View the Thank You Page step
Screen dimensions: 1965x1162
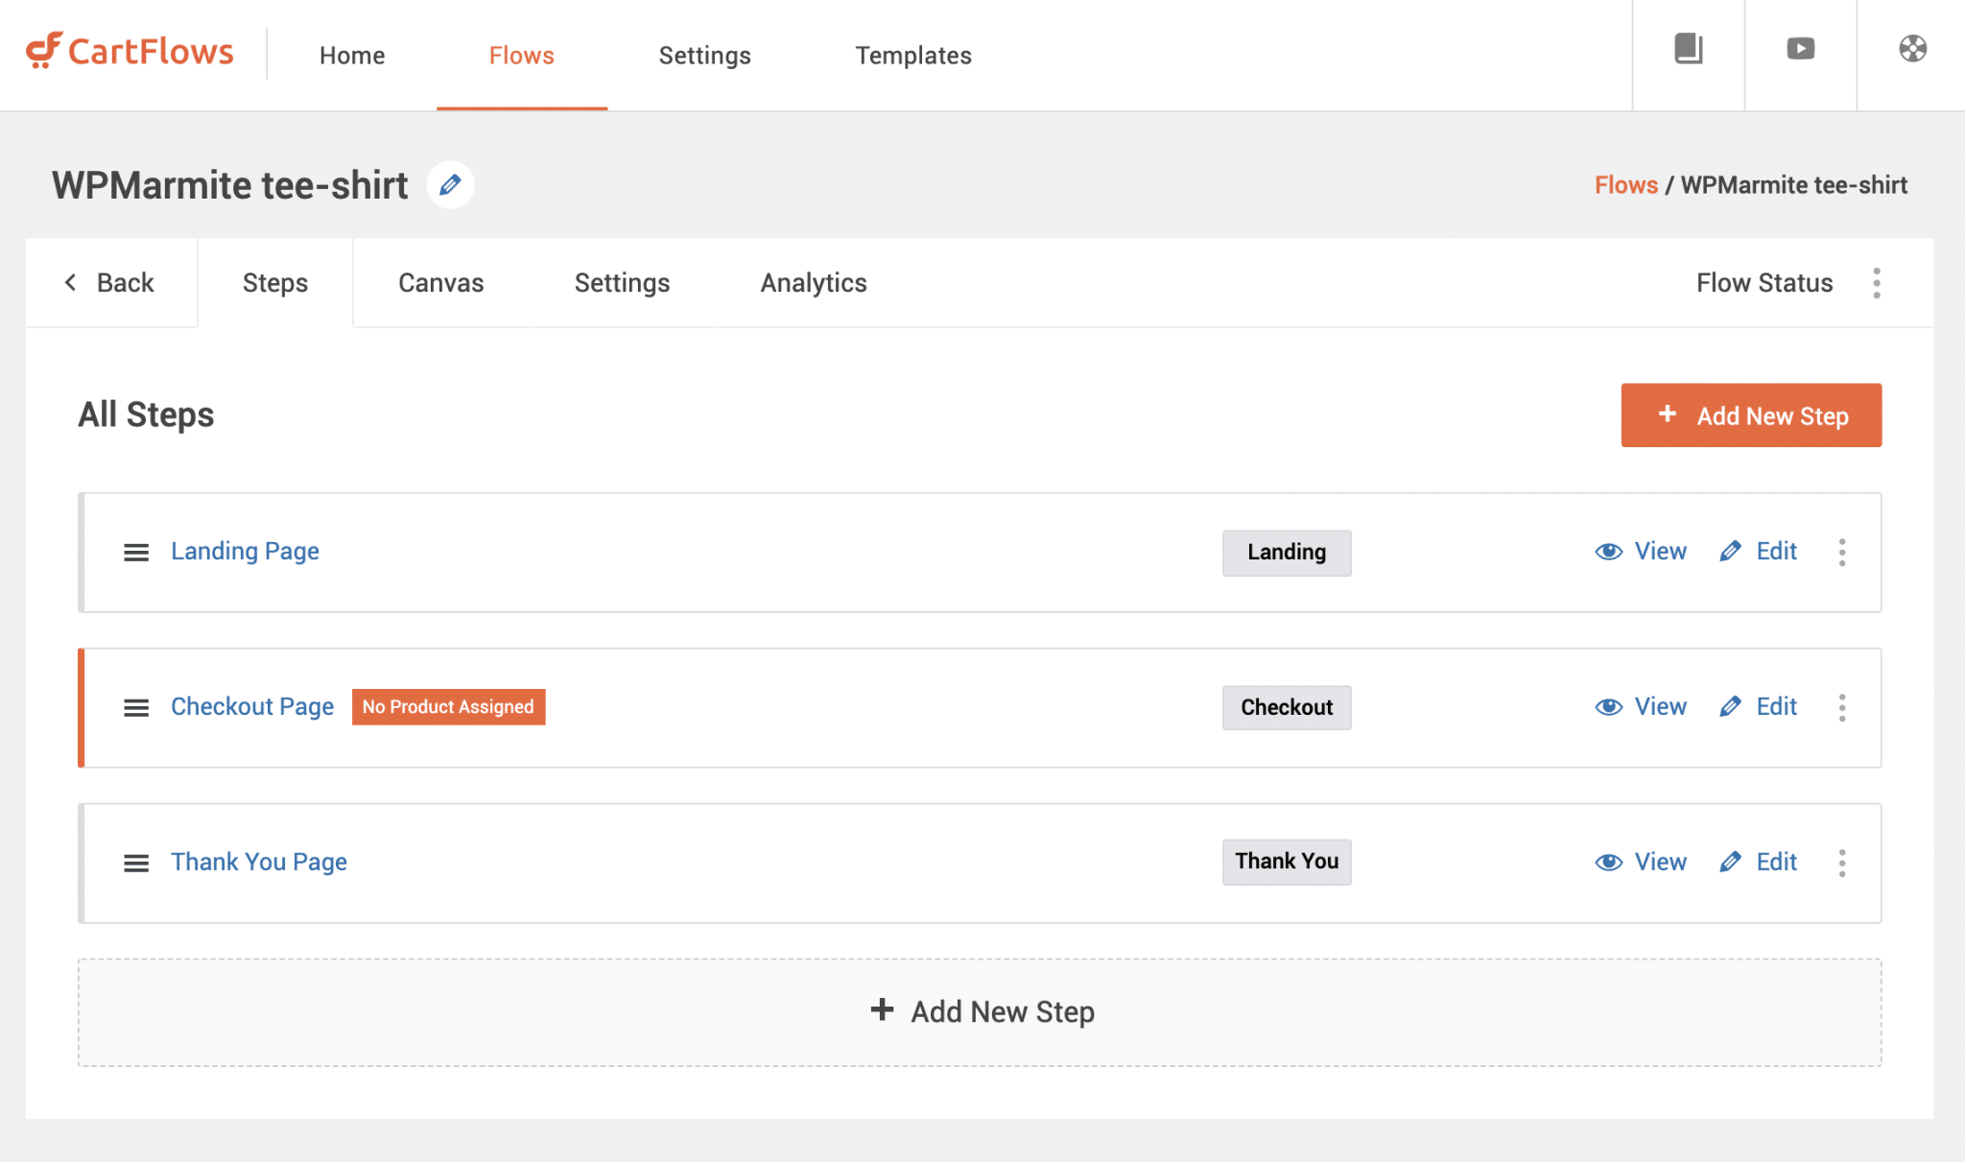[x=1641, y=863]
